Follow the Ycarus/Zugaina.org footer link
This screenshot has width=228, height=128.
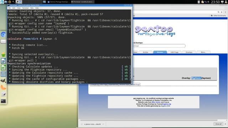coord(162,104)
